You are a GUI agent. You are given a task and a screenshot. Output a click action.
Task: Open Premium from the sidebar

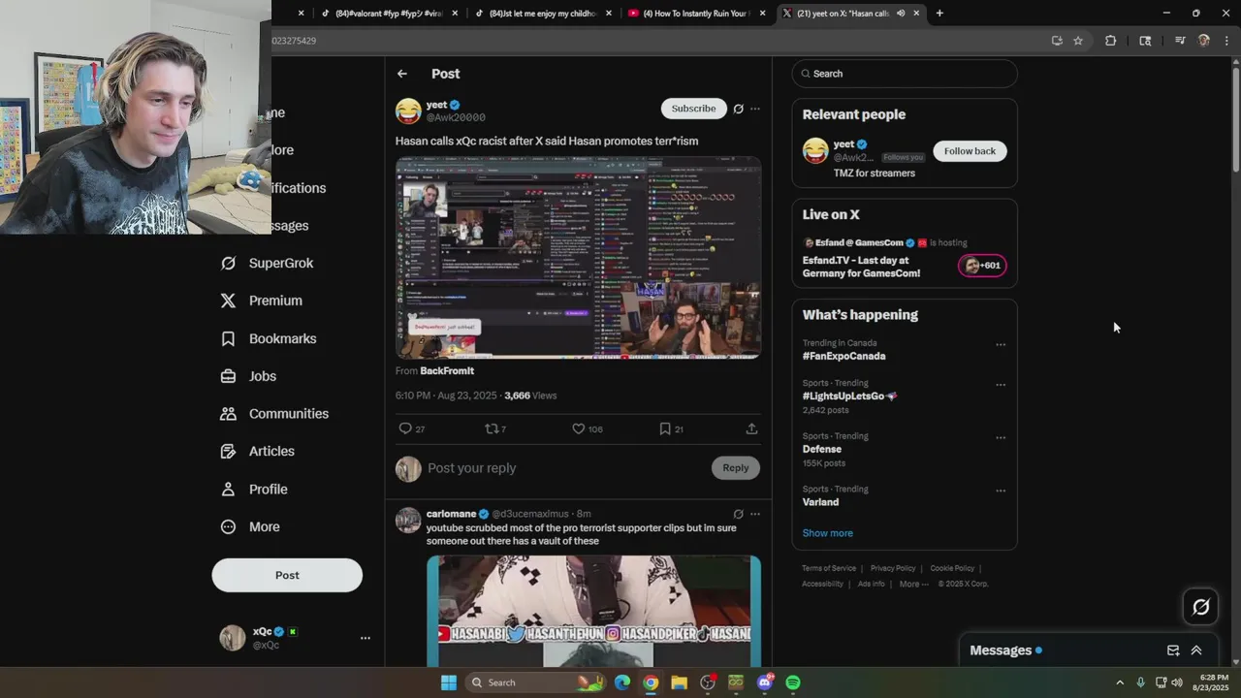click(x=261, y=301)
